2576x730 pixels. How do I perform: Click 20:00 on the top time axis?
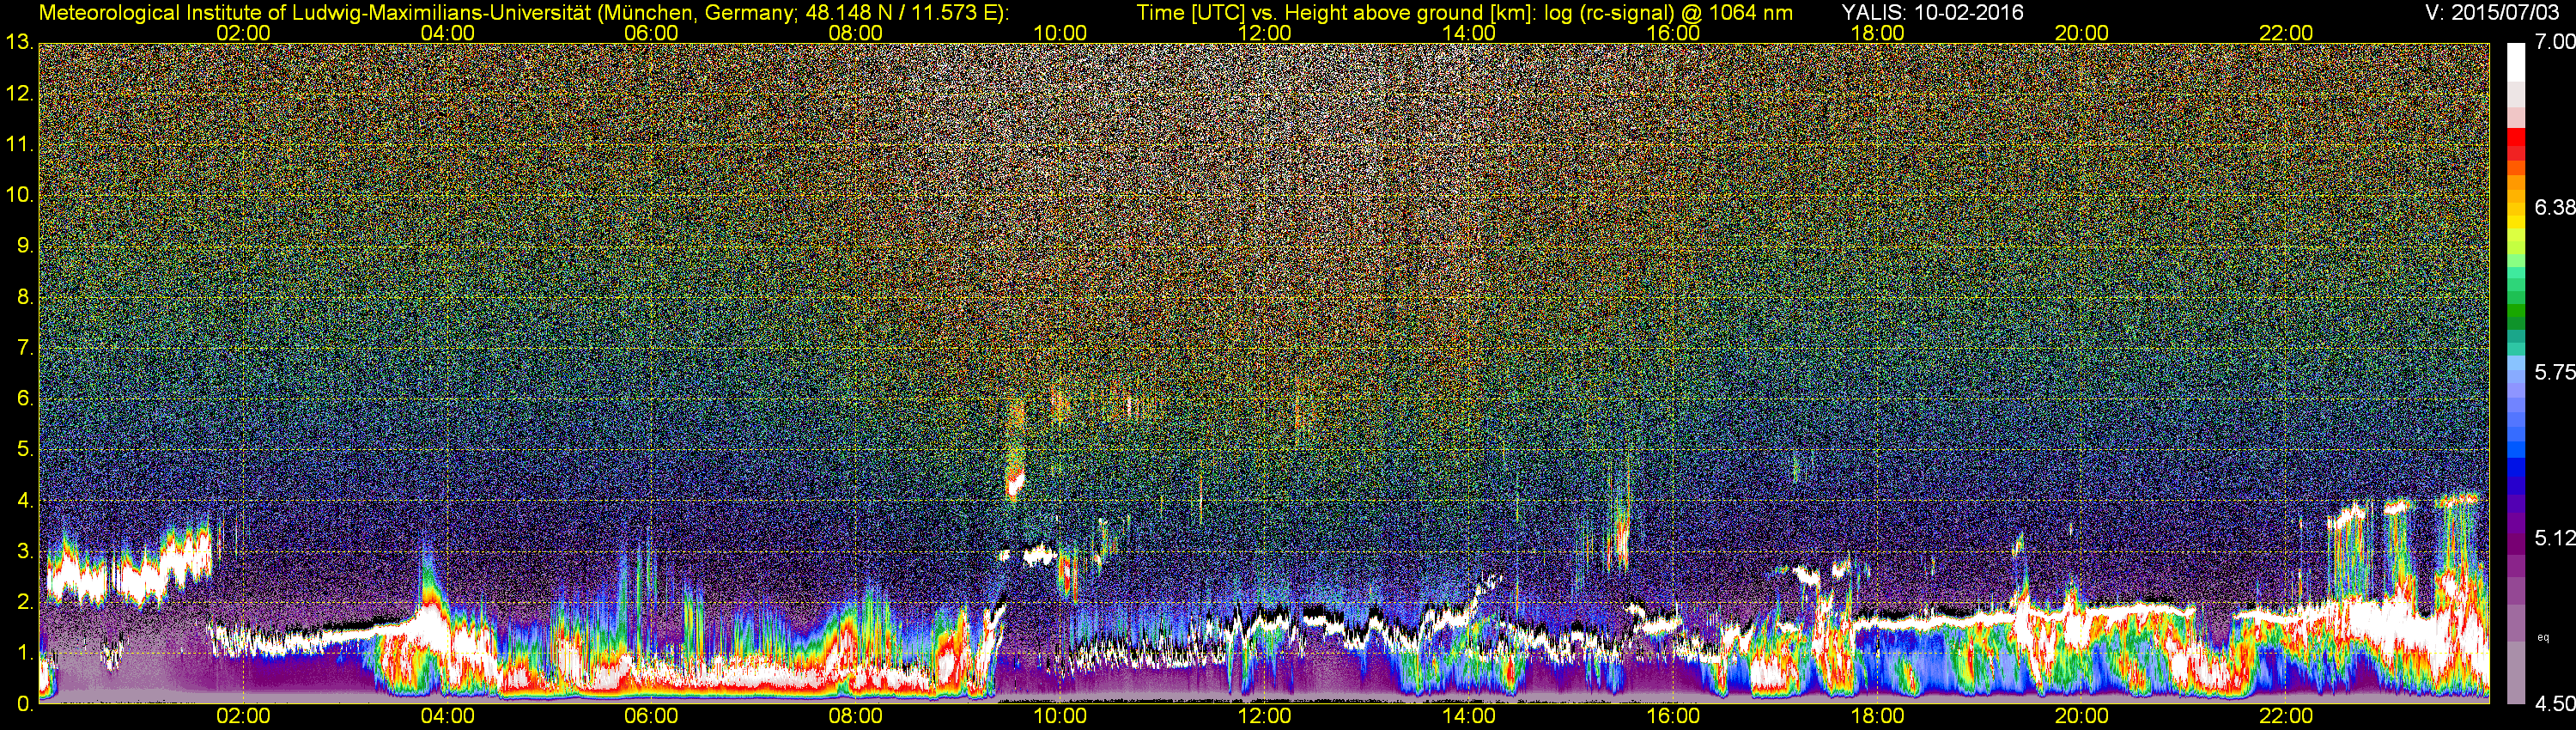(2082, 33)
